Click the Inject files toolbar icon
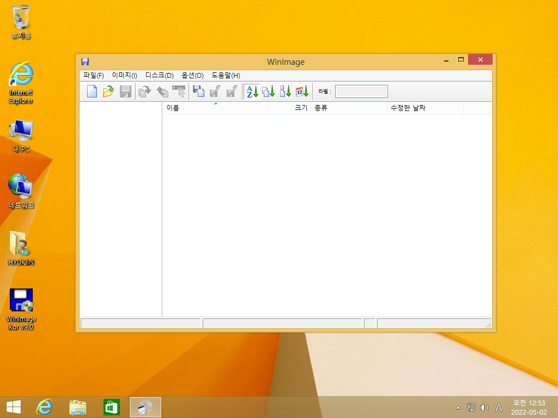558x418 pixels. point(144,91)
